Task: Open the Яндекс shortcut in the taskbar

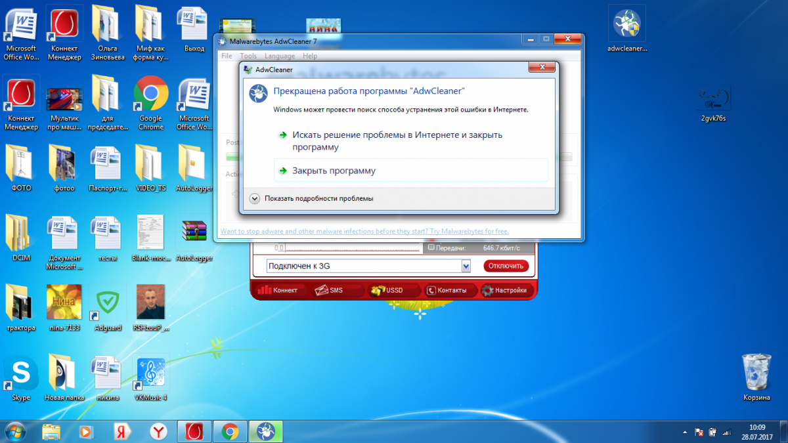Action: click(x=121, y=431)
